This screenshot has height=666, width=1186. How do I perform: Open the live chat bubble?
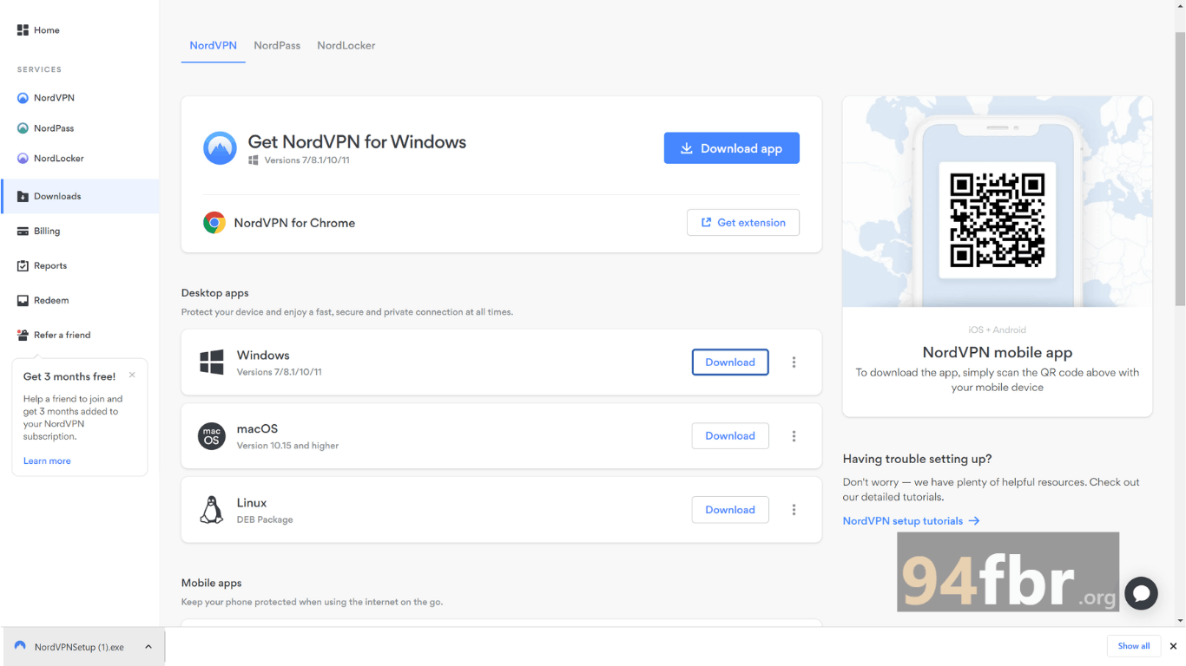[1141, 594]
